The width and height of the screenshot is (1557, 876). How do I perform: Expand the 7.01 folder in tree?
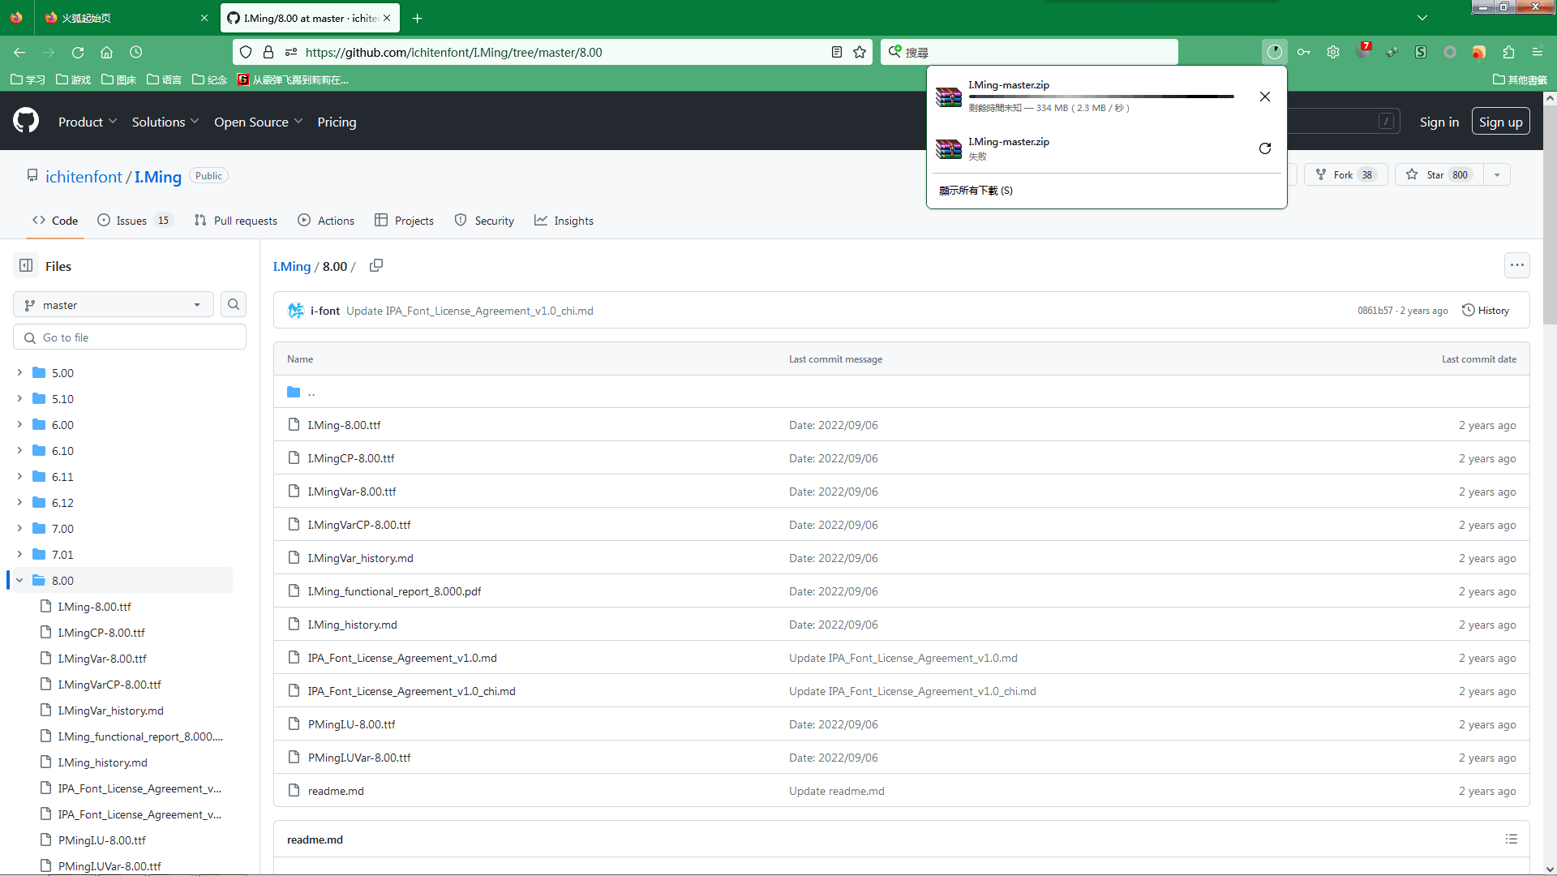19,554
